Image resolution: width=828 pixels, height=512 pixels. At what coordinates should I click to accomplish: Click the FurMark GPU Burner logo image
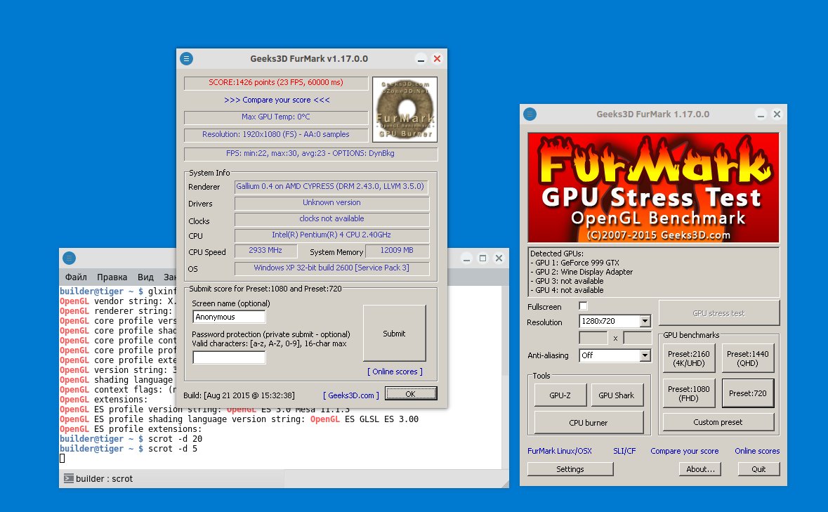pyautogui.click(x=405, y=110)
